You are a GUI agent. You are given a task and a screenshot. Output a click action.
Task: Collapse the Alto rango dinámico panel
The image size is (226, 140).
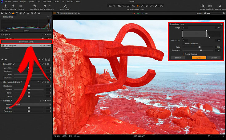coord(2,82)
